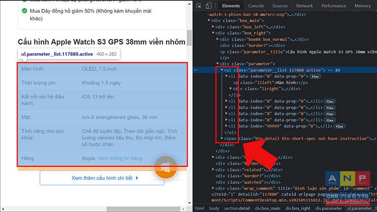Open the three-dots menu beside selected ul row
The height and width of the screenshot is (212, 377).
pyautogui.click(x=196, y=70)
